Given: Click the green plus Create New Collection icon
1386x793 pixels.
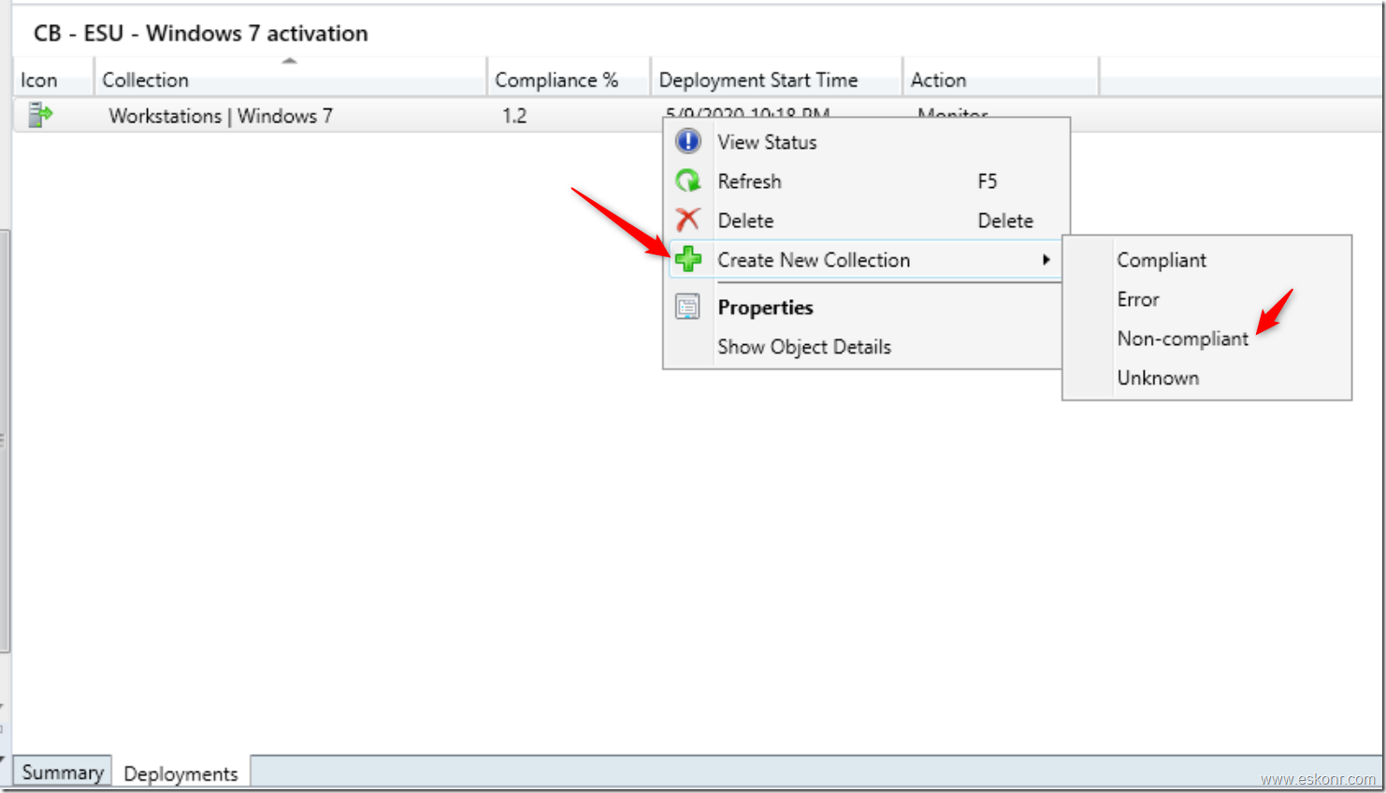Looking at the screenshot, I should coord(689,259).
